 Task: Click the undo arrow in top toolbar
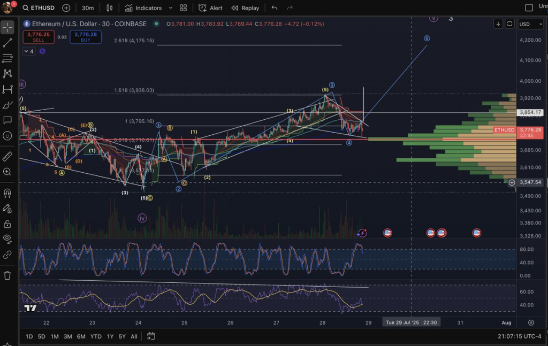coord(275,8)
